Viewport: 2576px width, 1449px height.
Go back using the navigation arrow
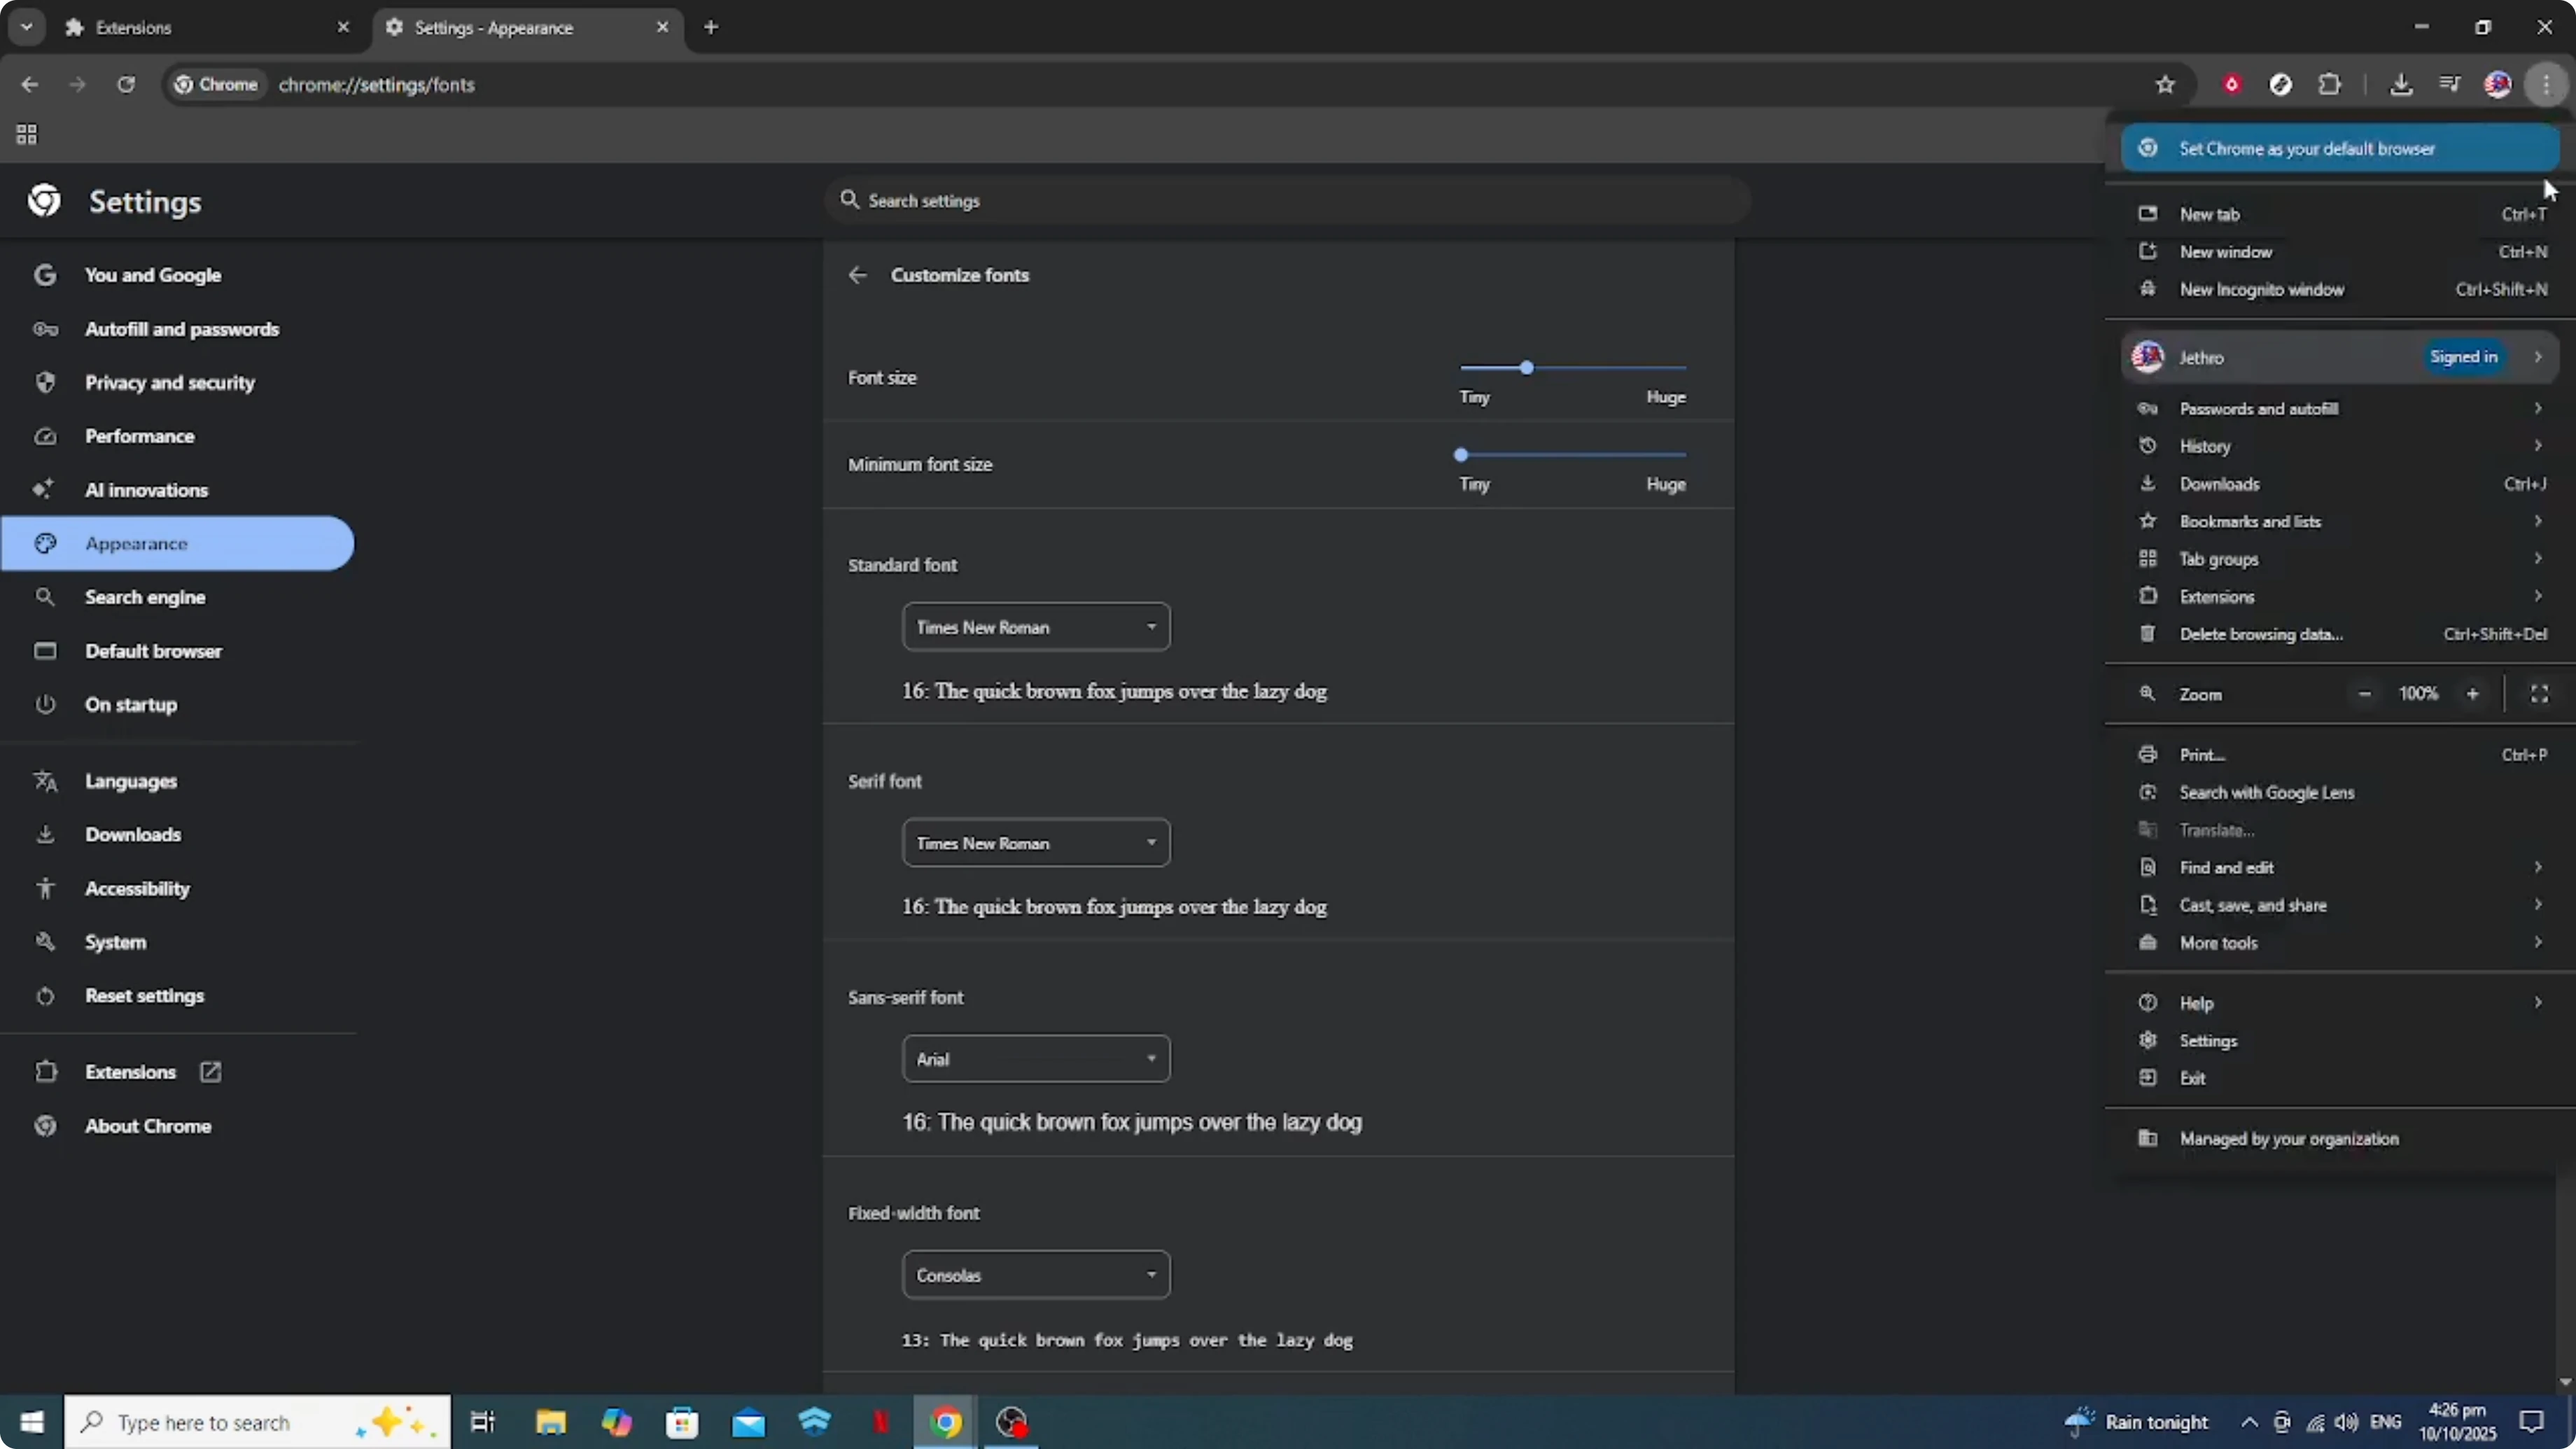click(x=29, y=84)
